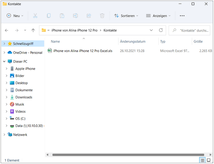Viewport: 214px width, 164px height.
Task: Click Kontakte breadcrumb segment
Action: tap(110, 30)
